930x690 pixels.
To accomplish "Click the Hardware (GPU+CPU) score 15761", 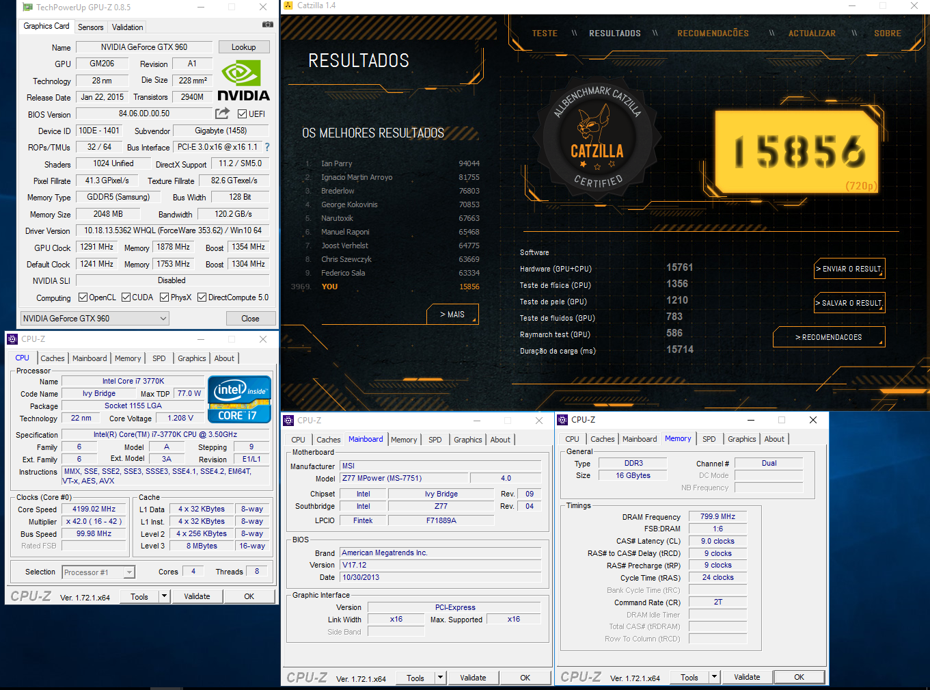I will click(x=680, y=267).
